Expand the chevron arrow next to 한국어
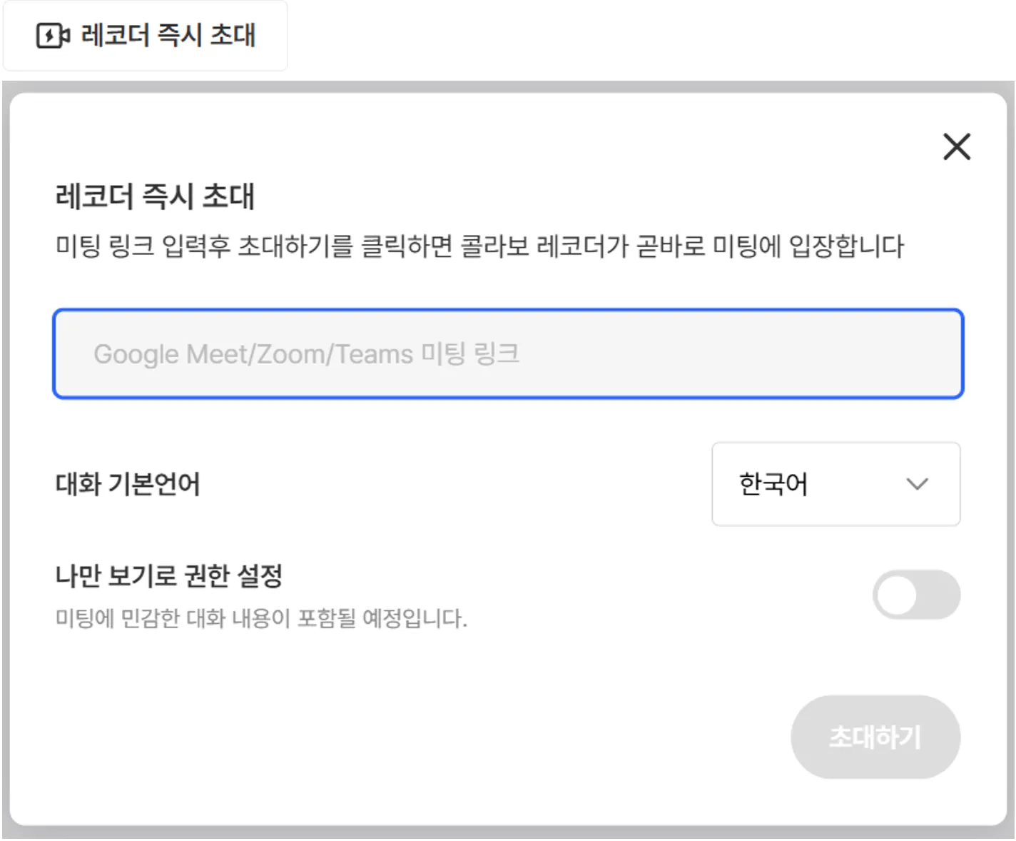The height and width of the screenshot is (841, 1016). (x=917, y=484)
